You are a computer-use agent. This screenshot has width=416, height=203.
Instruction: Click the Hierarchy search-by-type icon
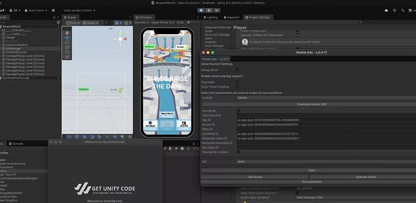58,22
